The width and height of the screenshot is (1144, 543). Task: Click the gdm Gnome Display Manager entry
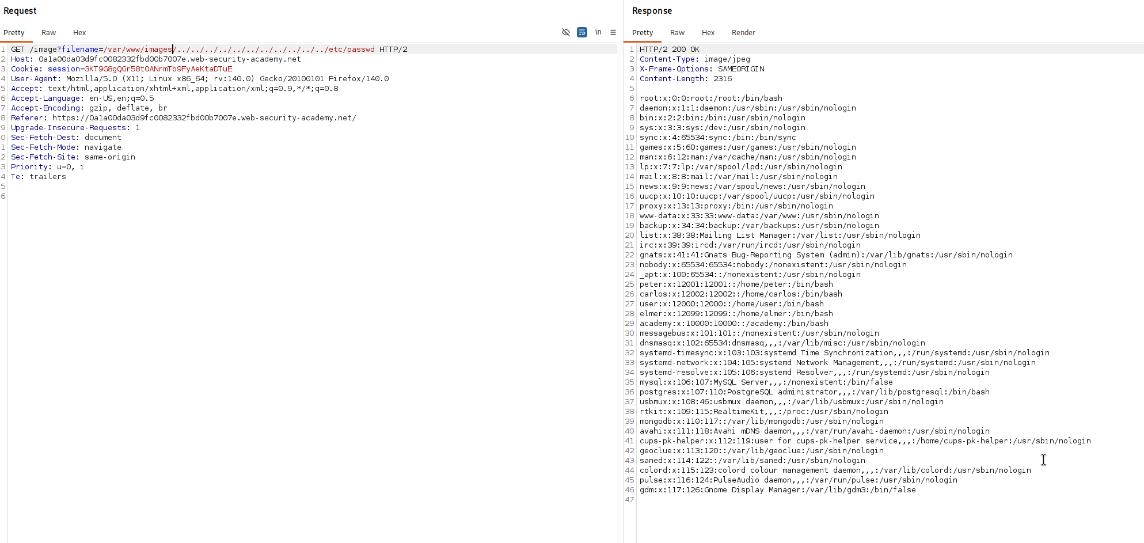[x=777, y=490]
